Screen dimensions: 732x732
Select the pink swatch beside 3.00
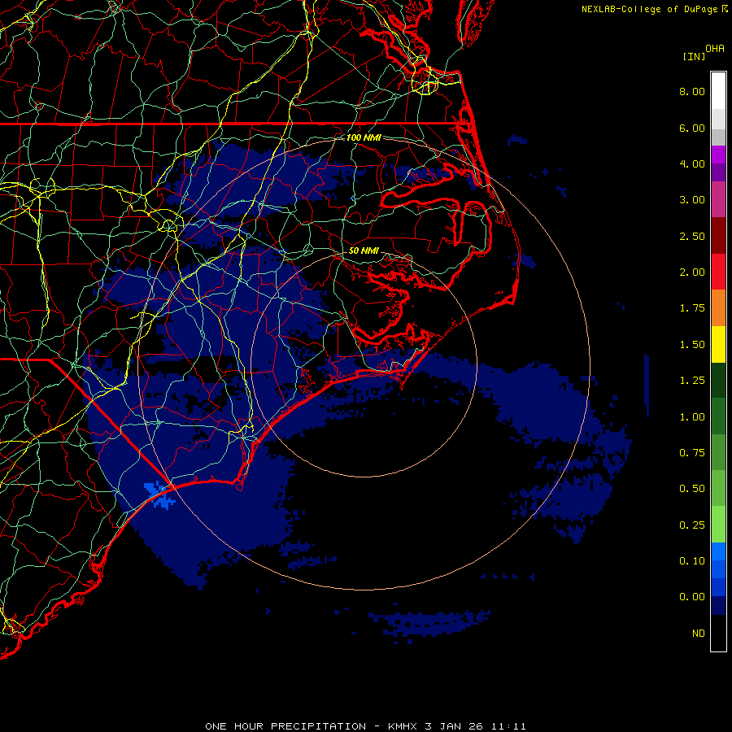point(718,199)
